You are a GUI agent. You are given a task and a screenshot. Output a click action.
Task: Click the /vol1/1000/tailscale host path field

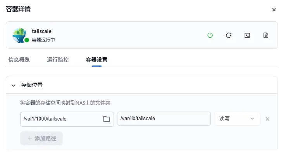(x=60, y=119)
